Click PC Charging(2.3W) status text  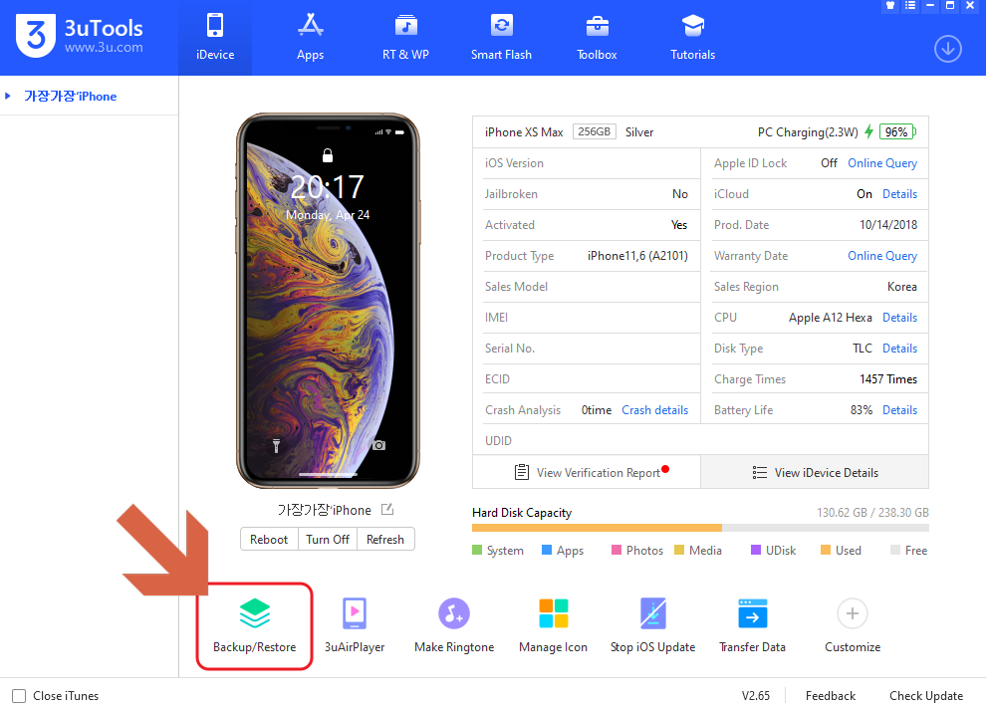pos(808,132)
